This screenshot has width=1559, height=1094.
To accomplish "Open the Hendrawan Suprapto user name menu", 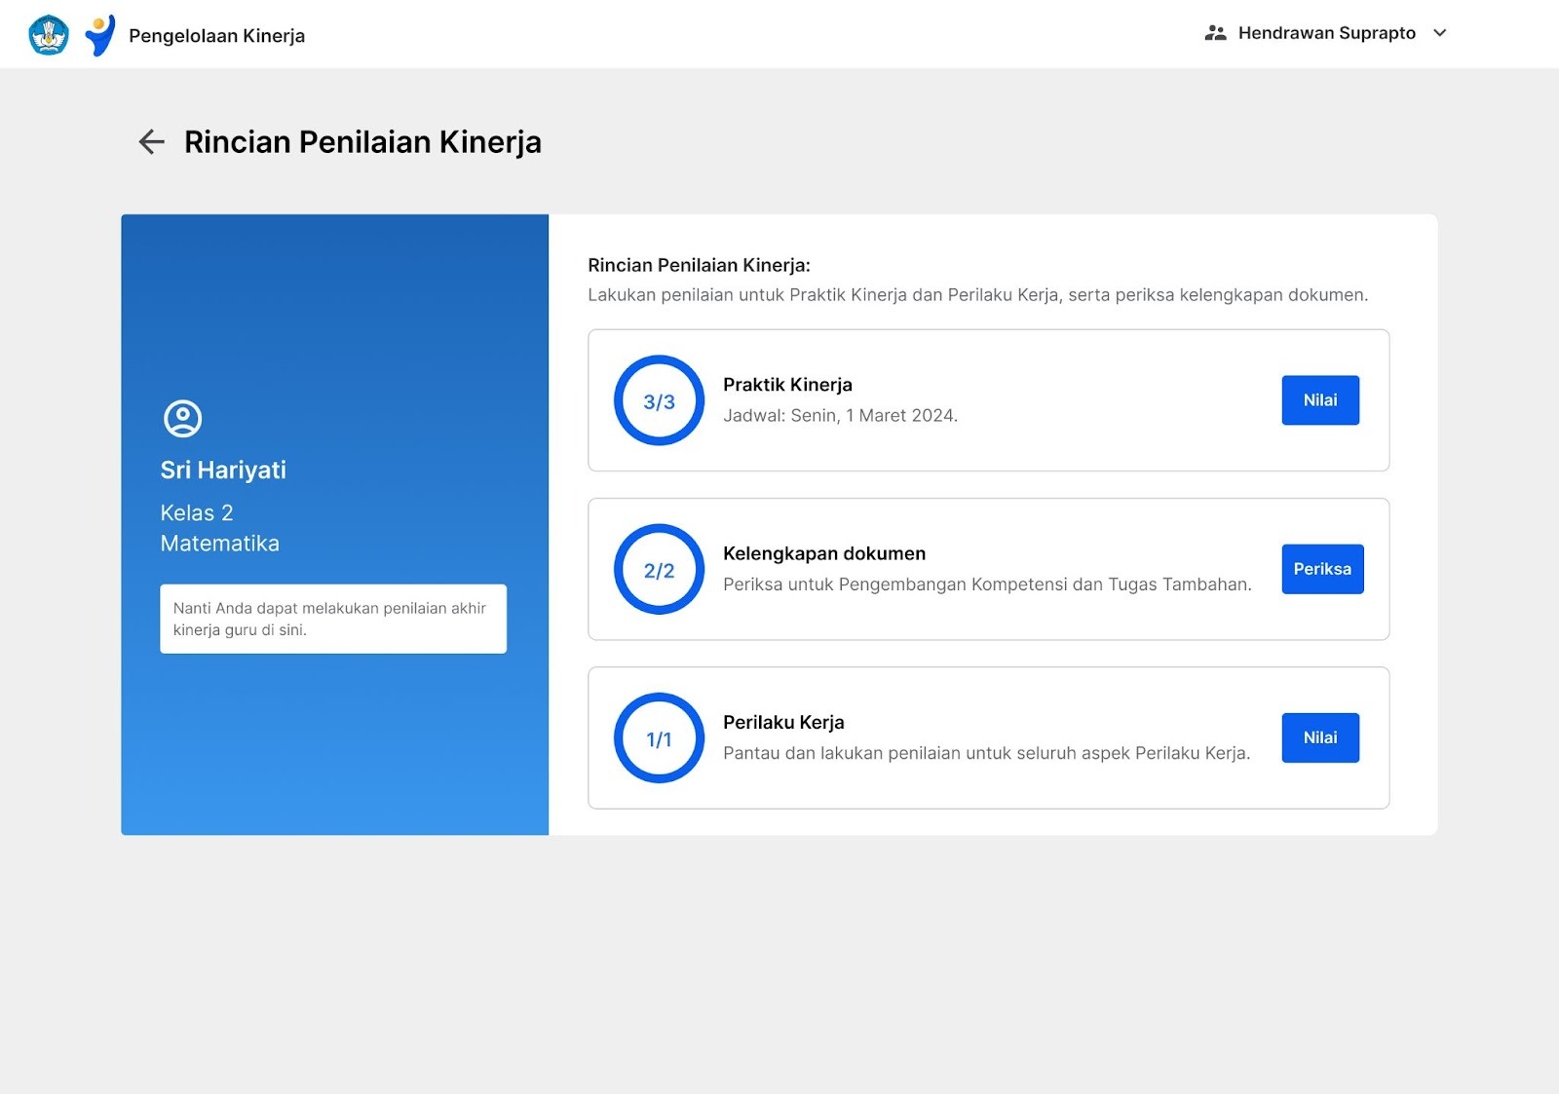I will coord(1326,33).
